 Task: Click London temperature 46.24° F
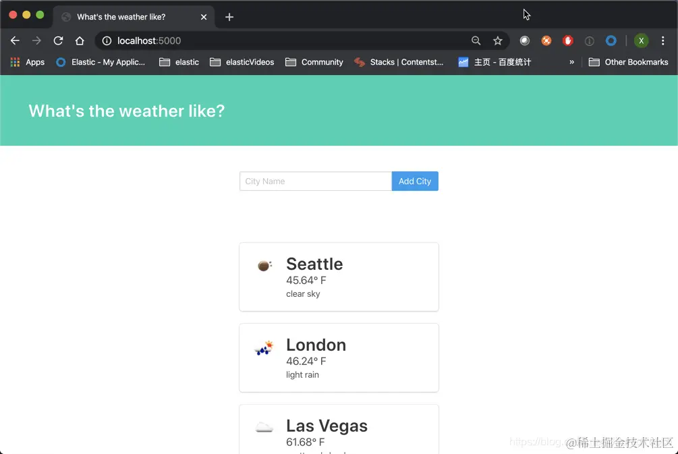coord(306,361)
